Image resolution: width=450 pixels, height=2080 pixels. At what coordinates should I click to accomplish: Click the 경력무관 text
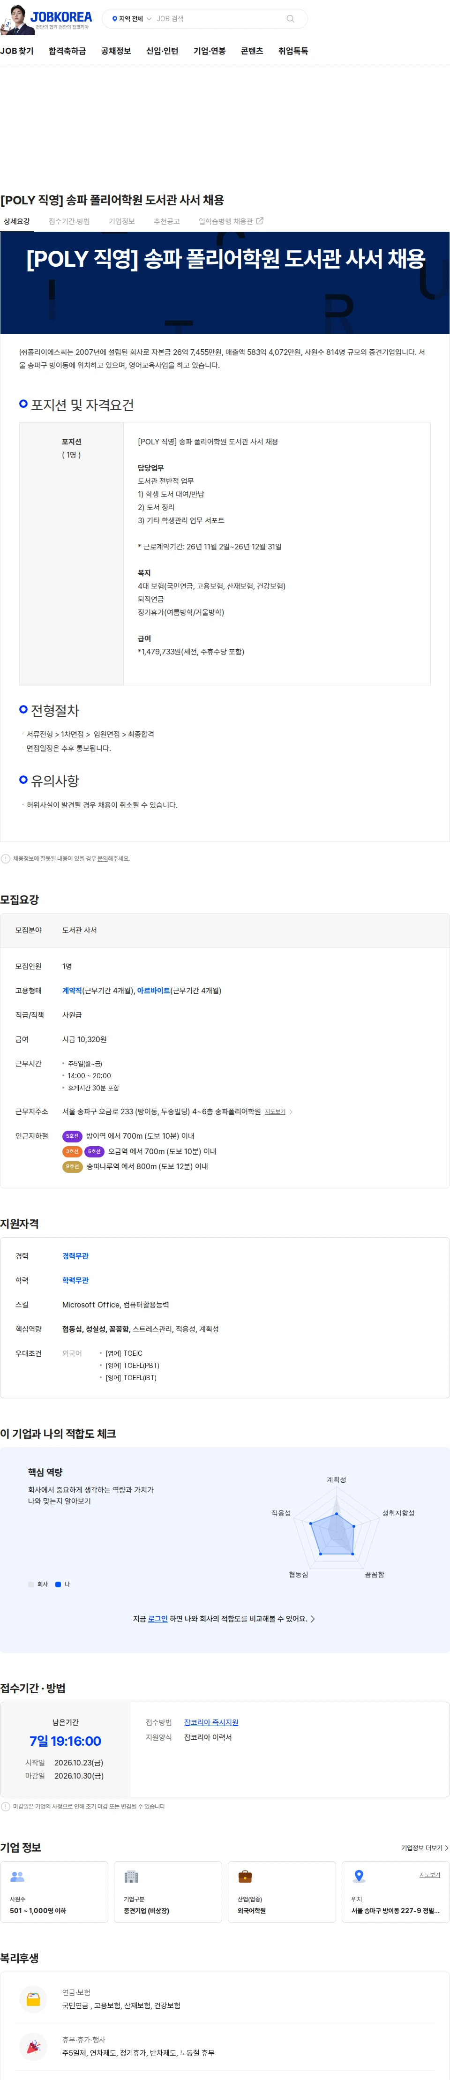tap(75, 1256)
